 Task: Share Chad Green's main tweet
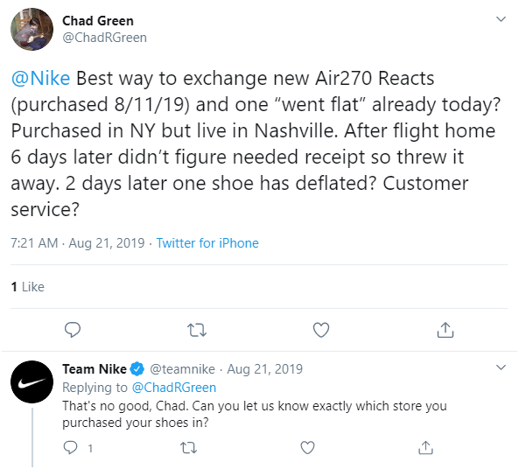[x=445, y=330]
